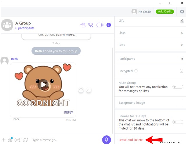Create a poll with the chart icon
The height and width of the screenshot is (145, 187).
pos(10,140)
